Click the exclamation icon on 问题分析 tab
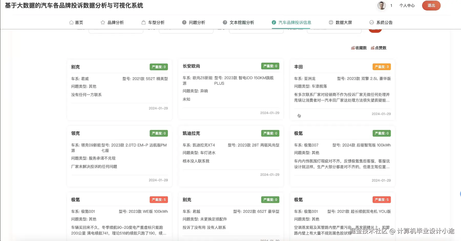The height and width of the screenshot is (241, 461). pos(184,22)
